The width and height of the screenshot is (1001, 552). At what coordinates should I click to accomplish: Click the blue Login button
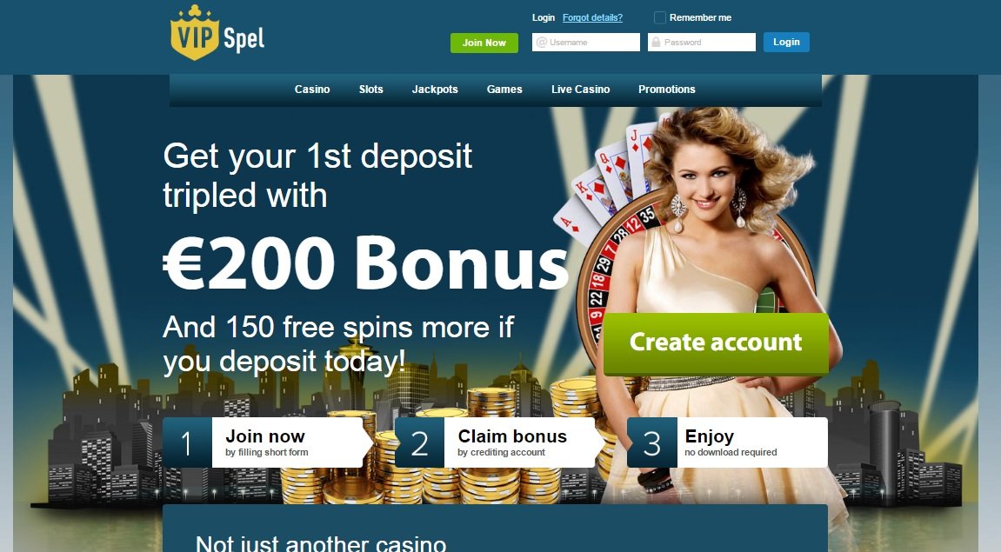786,42
